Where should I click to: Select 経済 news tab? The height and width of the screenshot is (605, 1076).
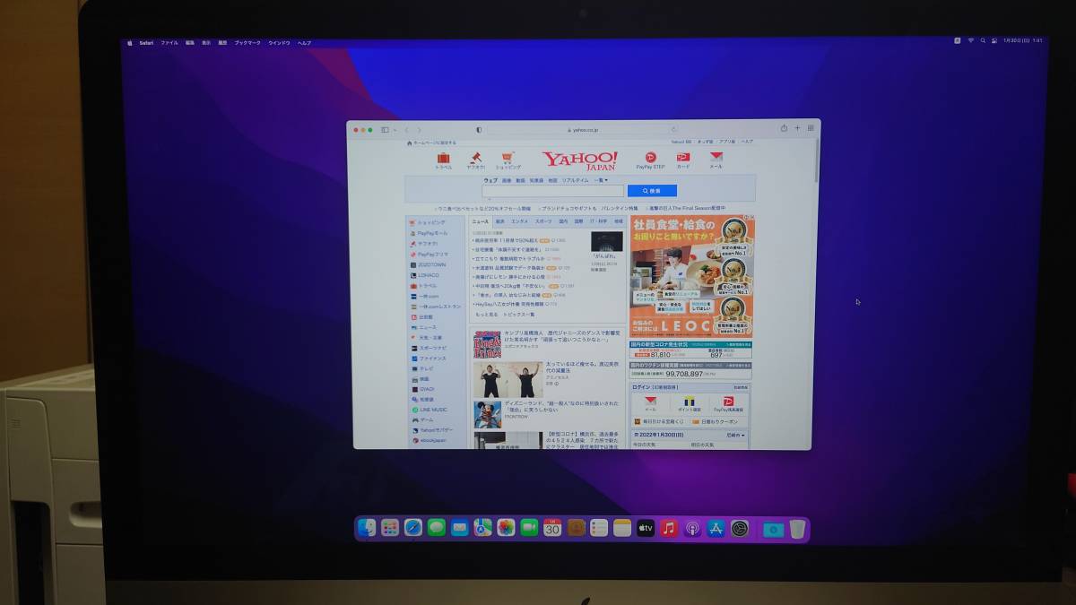[500, 220]
